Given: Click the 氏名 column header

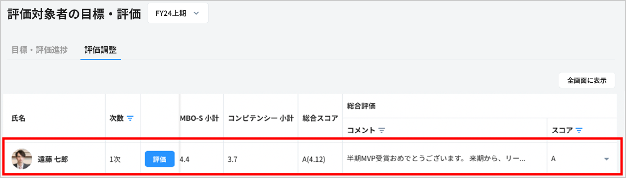Looking at the screenshot, I should tap(18, 118).
